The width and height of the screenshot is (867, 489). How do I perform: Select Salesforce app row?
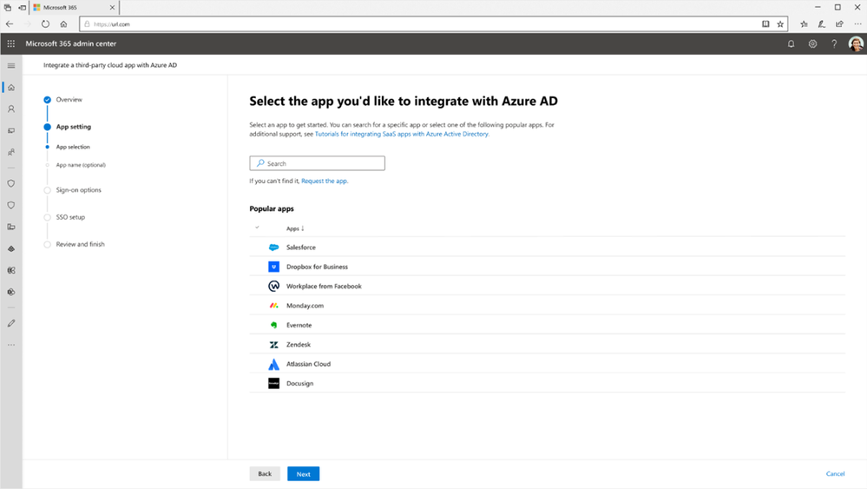click(548, 248)
